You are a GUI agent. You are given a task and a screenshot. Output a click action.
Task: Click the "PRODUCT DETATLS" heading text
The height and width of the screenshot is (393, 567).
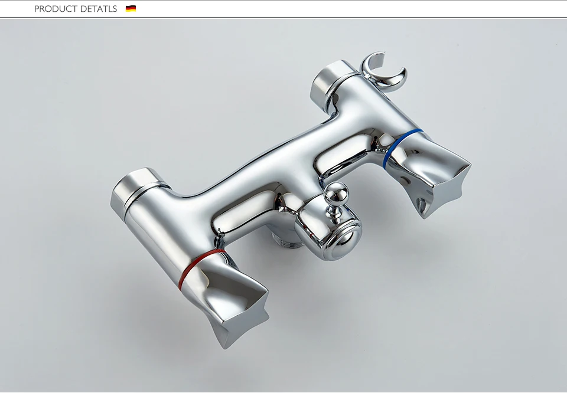pos(76,9)
